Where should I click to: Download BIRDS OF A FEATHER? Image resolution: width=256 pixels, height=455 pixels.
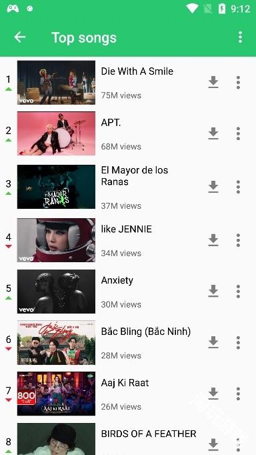tap(213, 444)
